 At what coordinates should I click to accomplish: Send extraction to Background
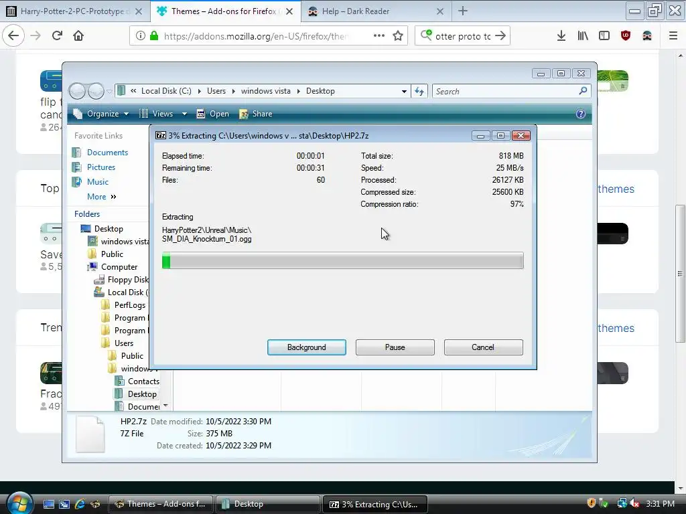[306, 347]
